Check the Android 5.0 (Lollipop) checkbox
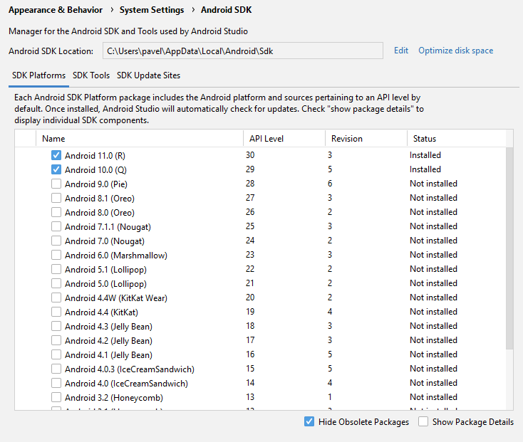 point(56,283)
